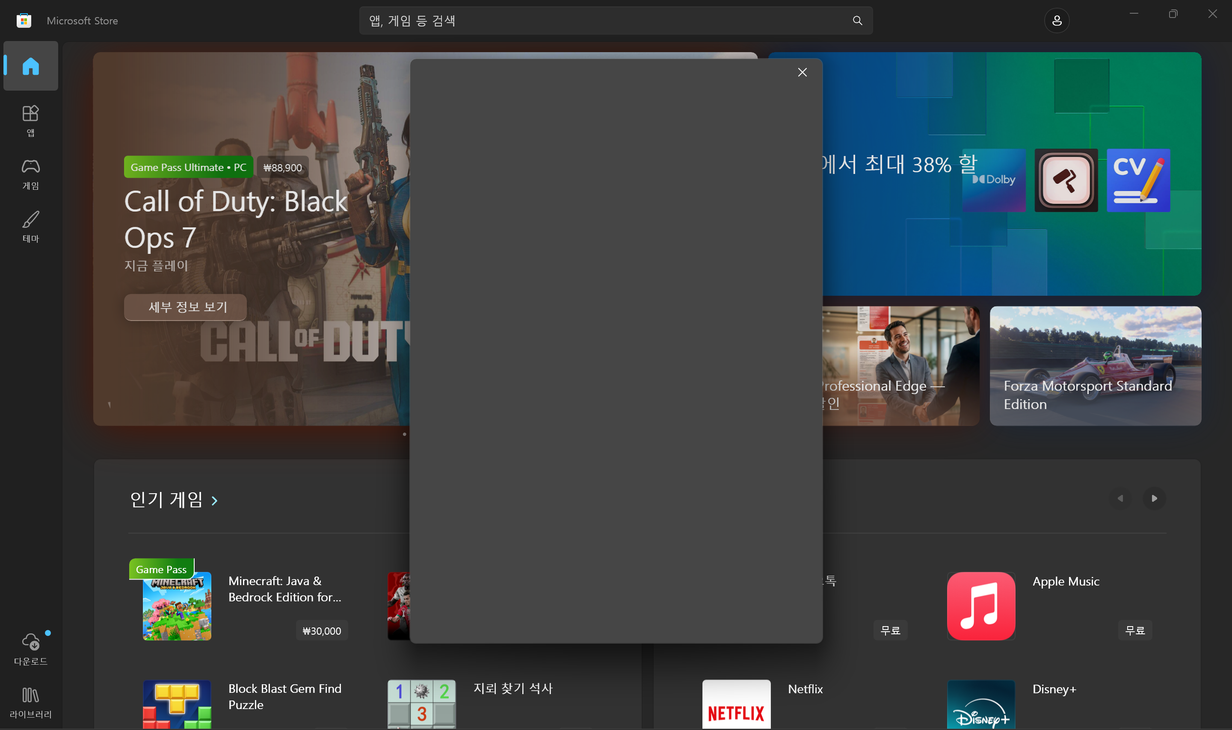Click 무료 button for Apple Music
The width and height of the screenshot is (1232, 730).
[x=1135, y=630]
